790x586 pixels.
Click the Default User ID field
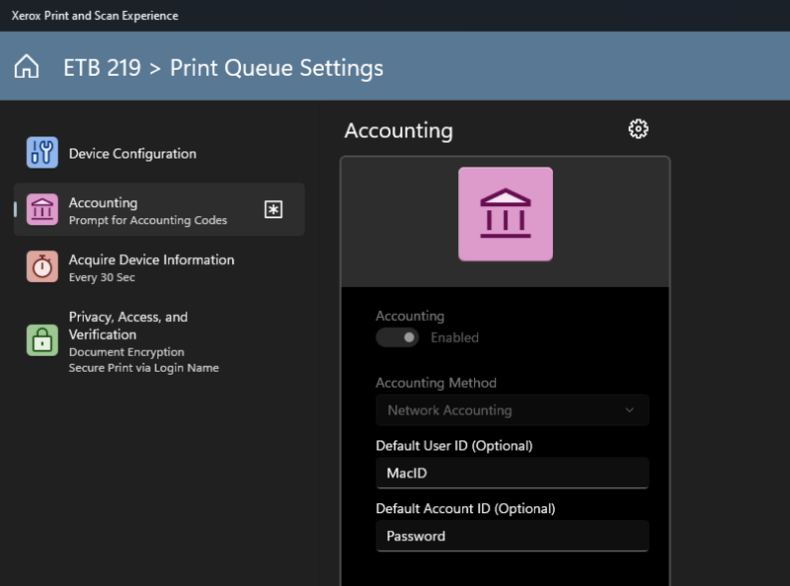pos(512,474)
